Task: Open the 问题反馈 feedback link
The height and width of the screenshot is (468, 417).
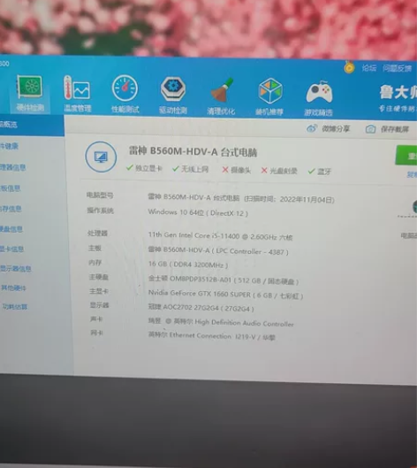Action: (x=397, y=68)
